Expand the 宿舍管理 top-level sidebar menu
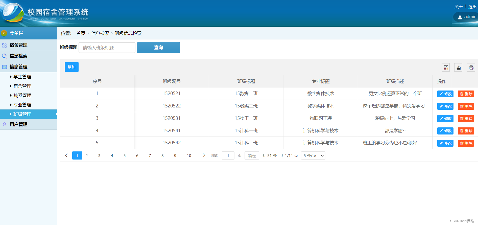Viewport: 478px width, 225px height. click(x=18, y=45)
